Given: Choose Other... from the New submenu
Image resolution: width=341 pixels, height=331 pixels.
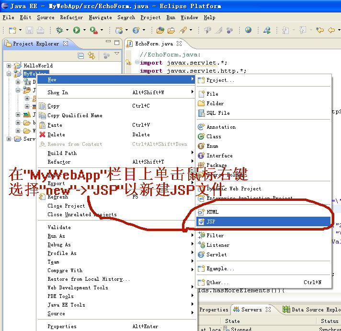Looking at the screenshot, I should [x=263, y=282].
